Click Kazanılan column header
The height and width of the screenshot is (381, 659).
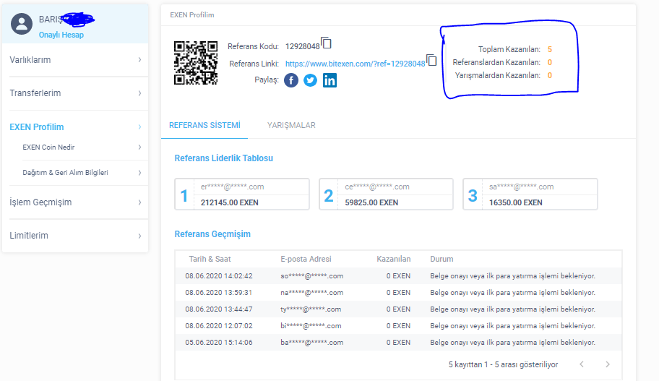[x=393, y=259]
